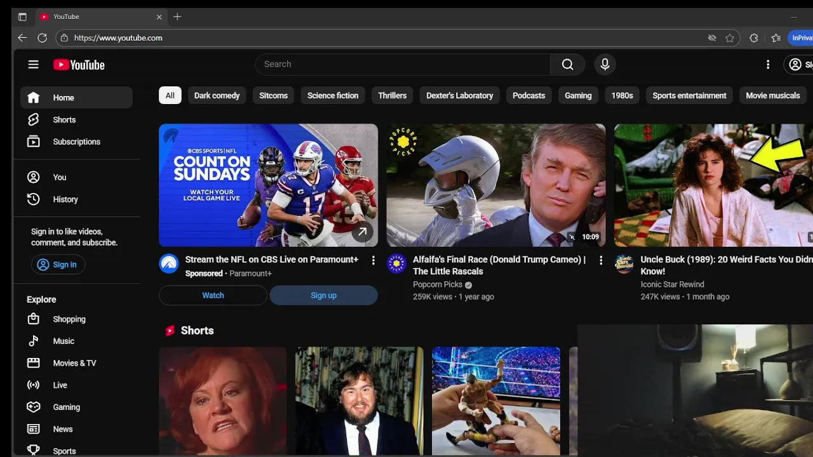Open Gaming in the Explore sidebar
The height and width of the screenshot is (457, 813).
click(x=76, y=407)
